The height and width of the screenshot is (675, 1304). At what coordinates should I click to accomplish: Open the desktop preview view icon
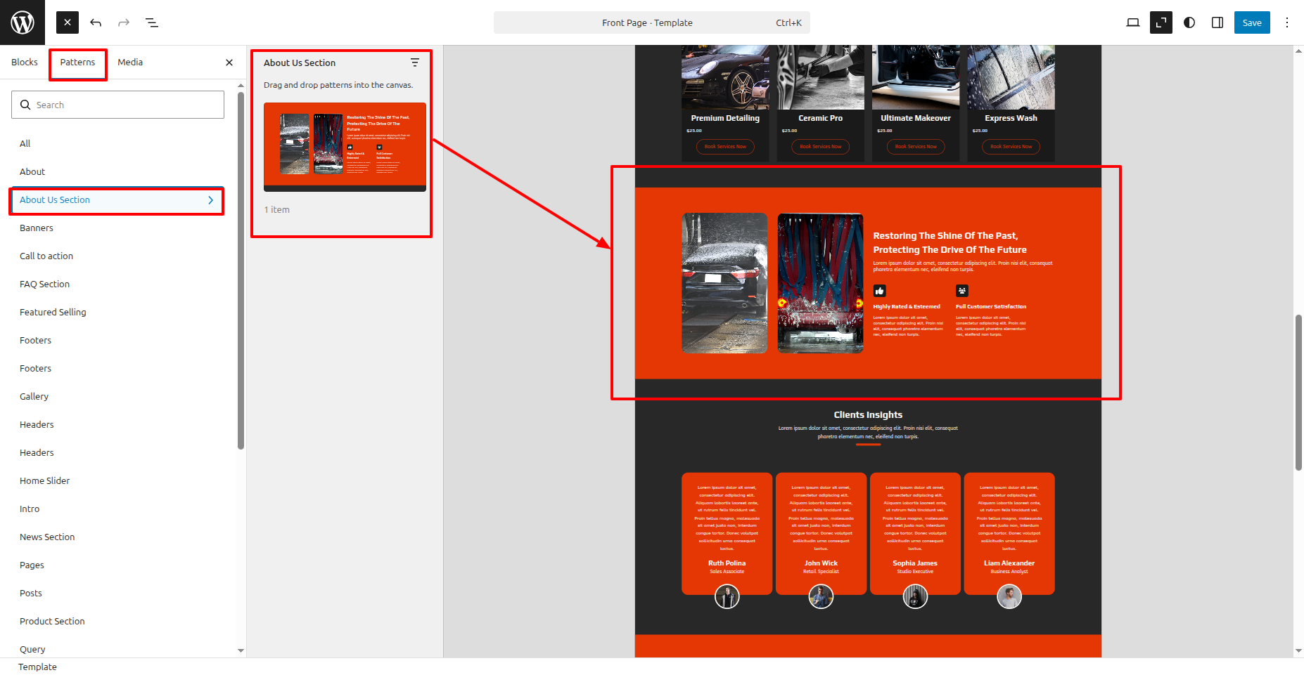(x=1132, y=22)
